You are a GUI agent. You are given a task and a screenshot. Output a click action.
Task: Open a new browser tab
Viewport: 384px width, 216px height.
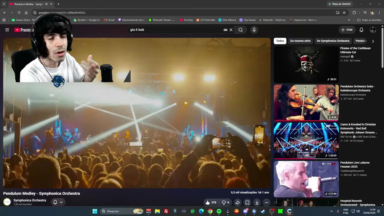pyautogui.click(x=58, y=4)
